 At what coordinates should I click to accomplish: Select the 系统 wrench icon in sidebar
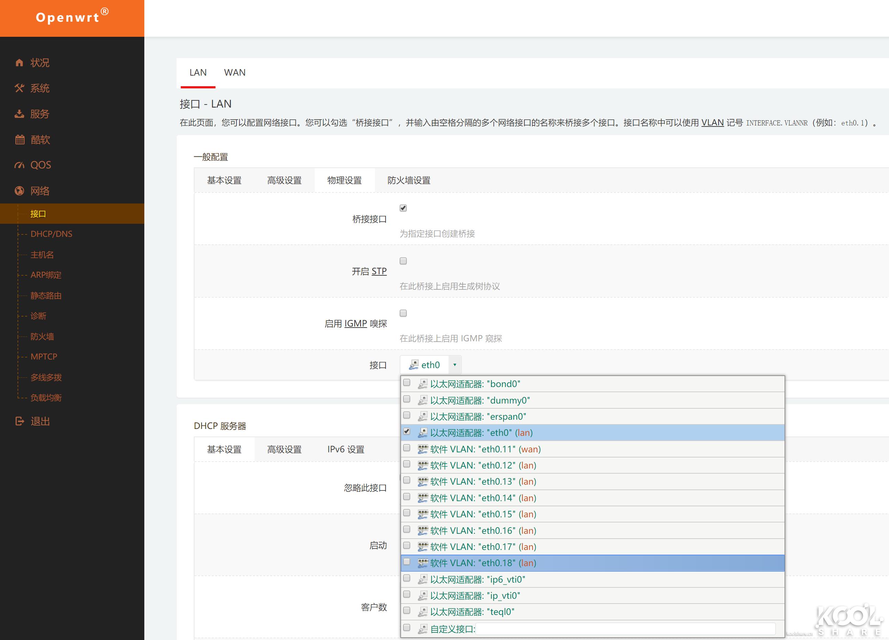(x=20, y=88)
